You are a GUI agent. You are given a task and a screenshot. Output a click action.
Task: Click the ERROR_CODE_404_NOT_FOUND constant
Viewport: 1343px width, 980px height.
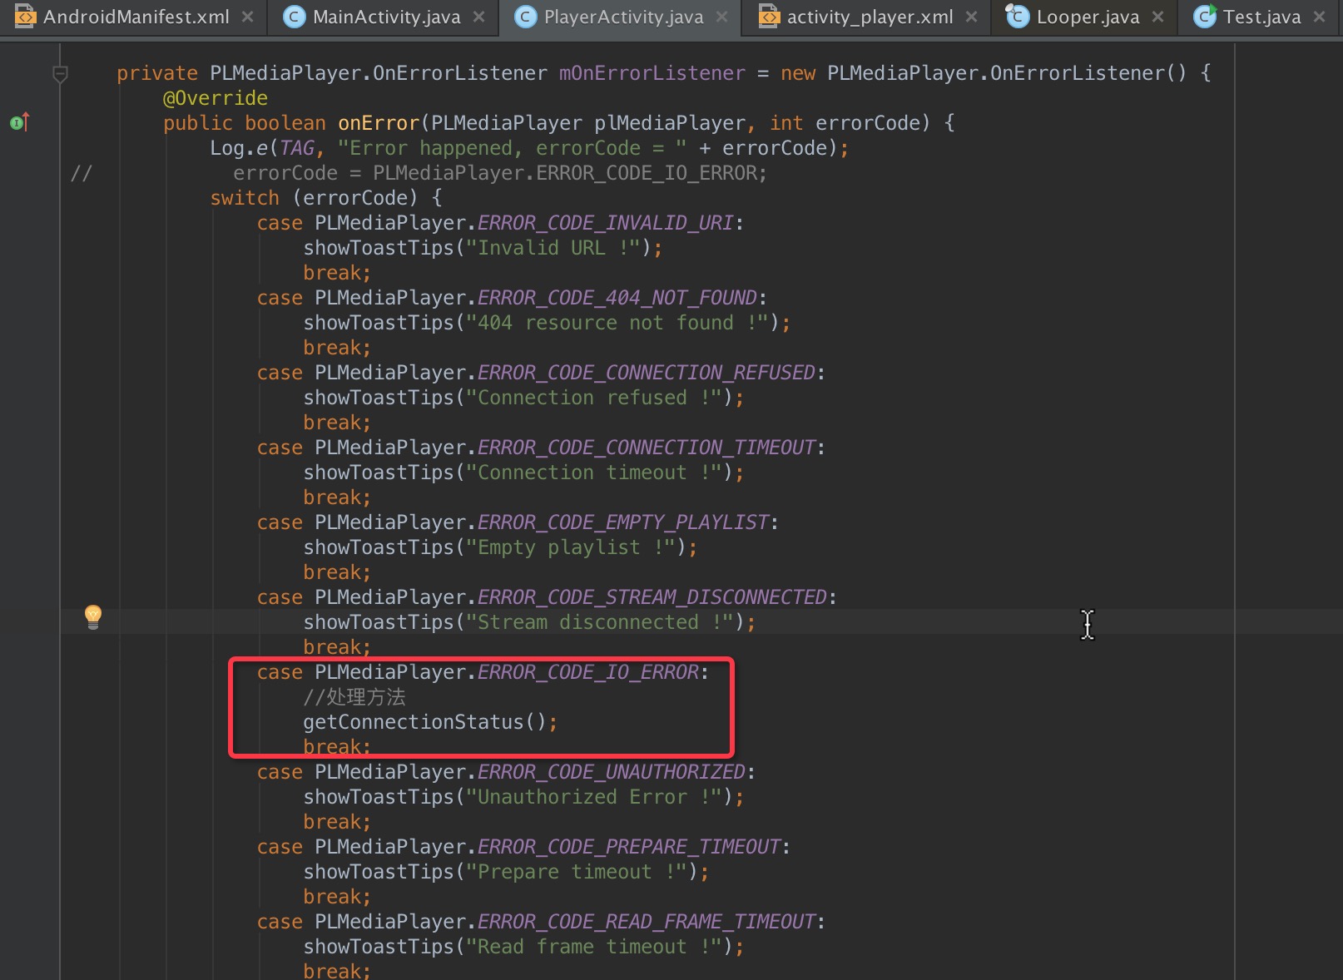pos(617,298)
